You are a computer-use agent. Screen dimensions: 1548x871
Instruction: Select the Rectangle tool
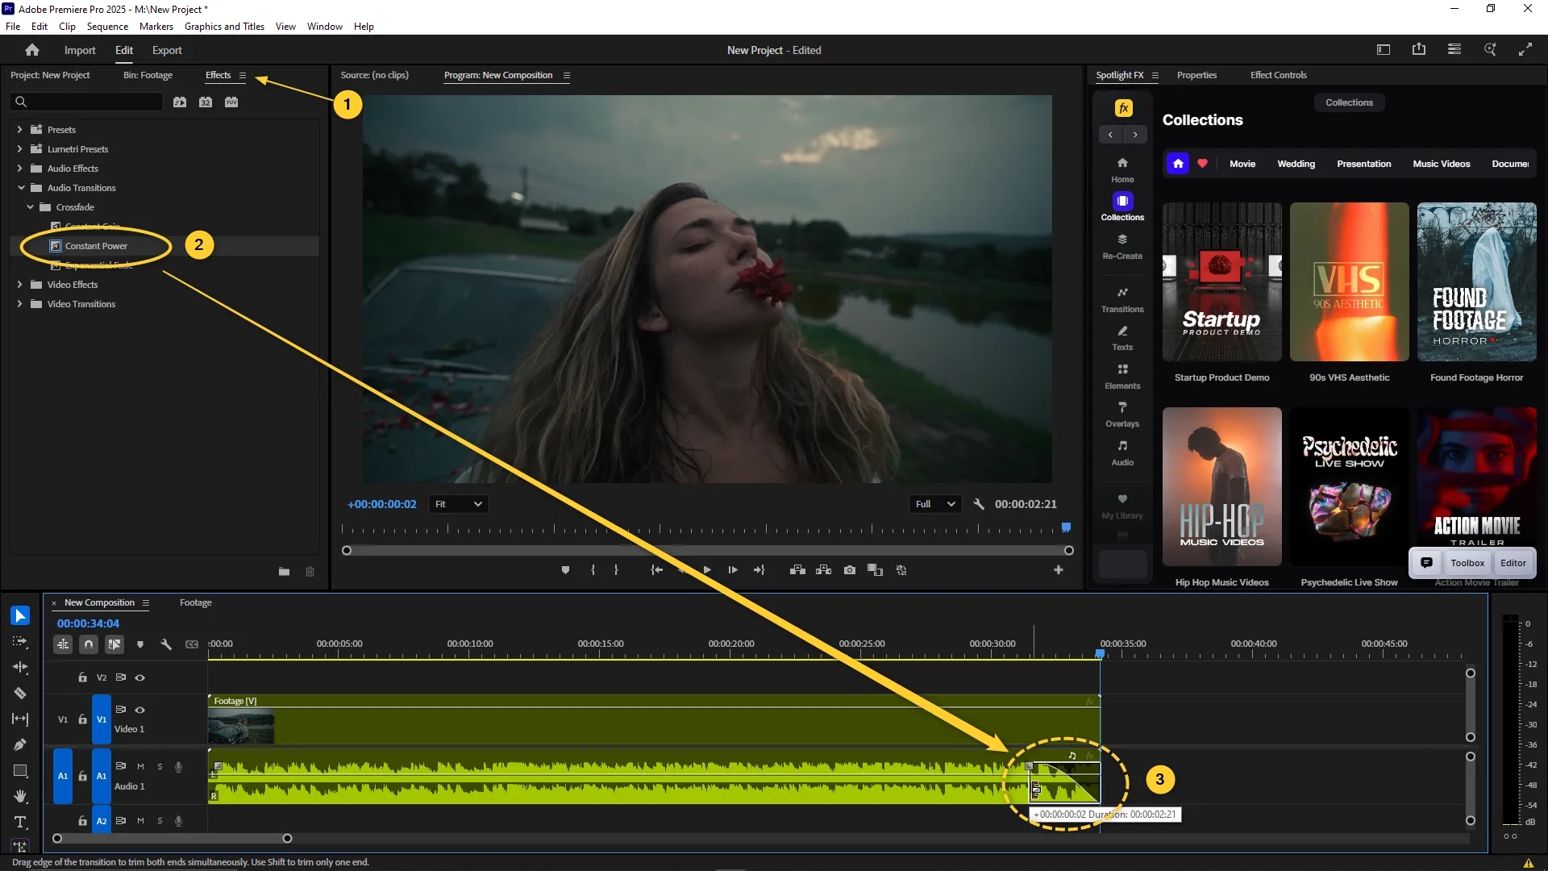click(x=20, y=771)
